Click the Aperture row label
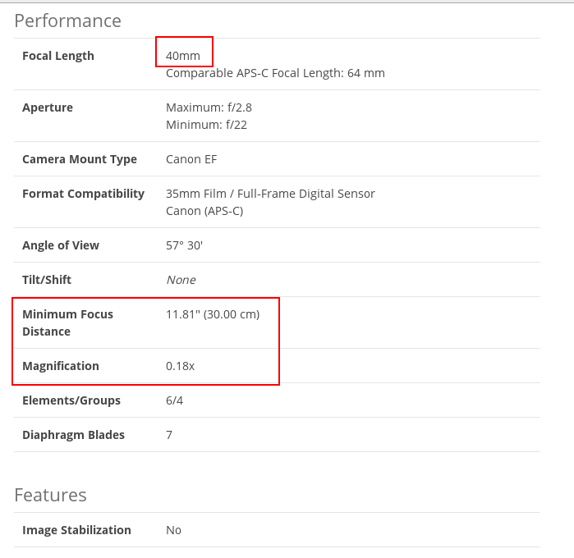This screenshot has height=558, width=574. [48, 107]
